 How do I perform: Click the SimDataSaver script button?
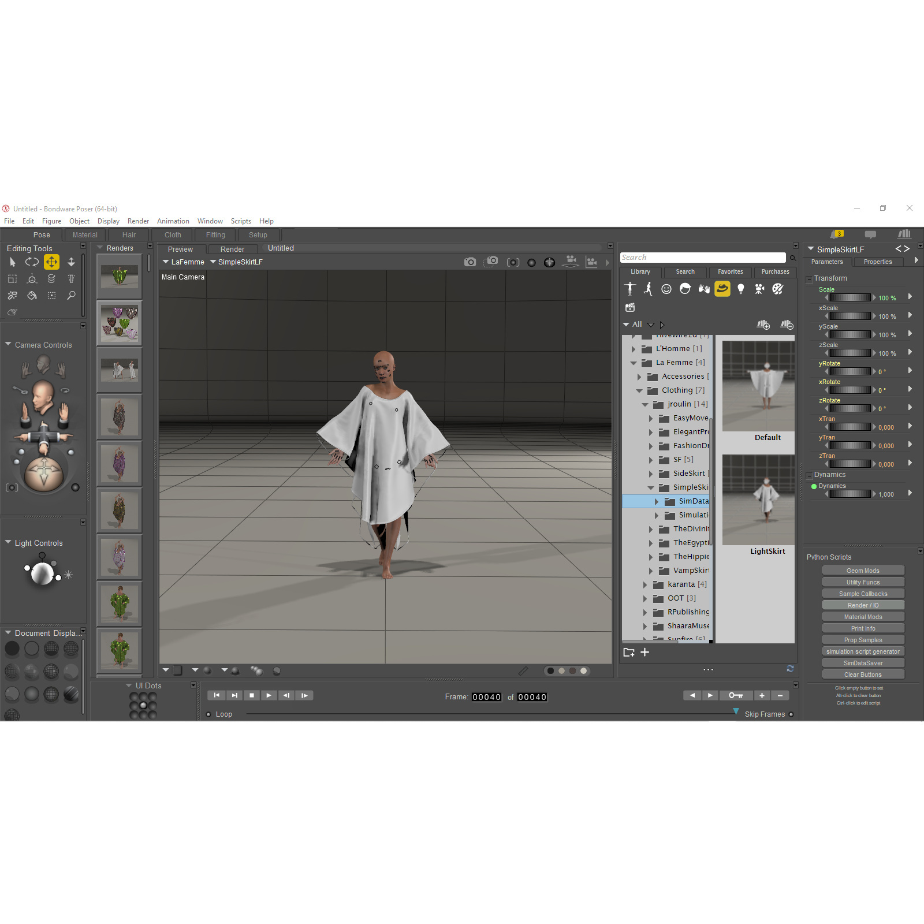[x=863, y=663]
